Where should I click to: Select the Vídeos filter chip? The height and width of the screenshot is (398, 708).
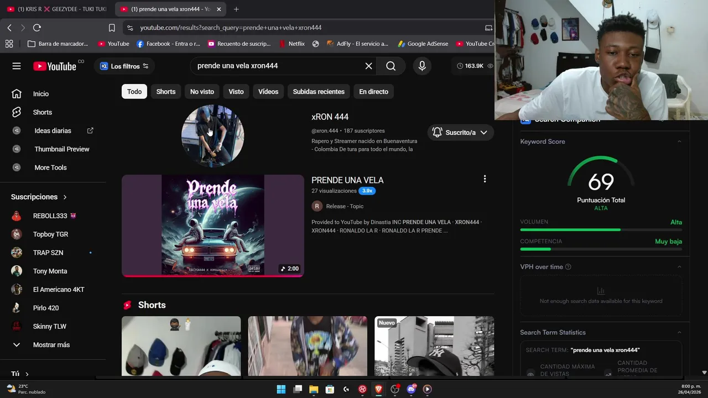(x=268, y=92)
